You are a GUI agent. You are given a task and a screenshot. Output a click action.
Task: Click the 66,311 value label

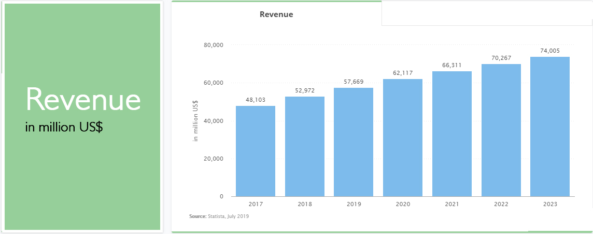tap(452, 65)
